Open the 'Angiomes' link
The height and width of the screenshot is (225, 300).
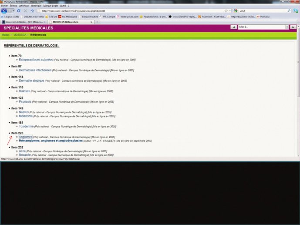[x=26, y=137]
